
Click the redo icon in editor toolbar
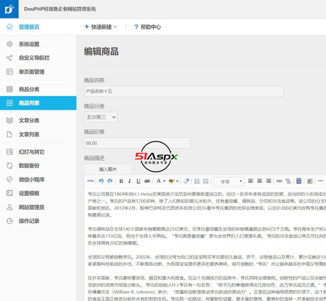(110, 181)
